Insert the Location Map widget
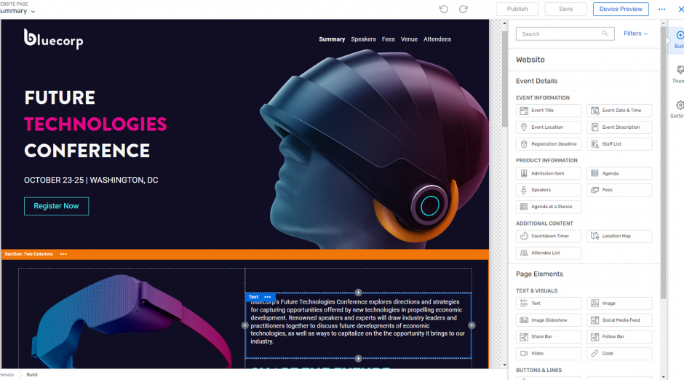Screen dimensions: 684x380 tap(619, 236)
